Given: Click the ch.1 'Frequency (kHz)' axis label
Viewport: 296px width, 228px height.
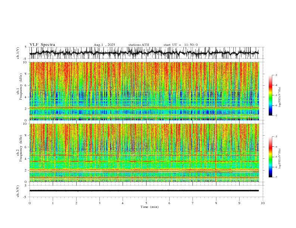Looking at the screenshot, I should [21, 86].
